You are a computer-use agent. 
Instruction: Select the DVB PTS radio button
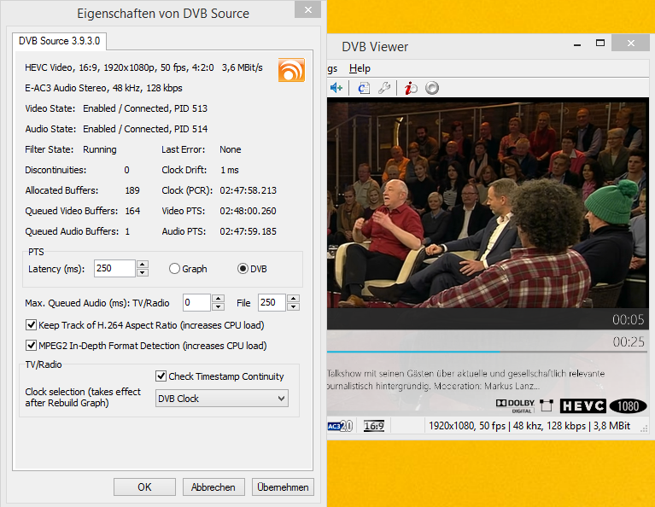pos(243,269)
